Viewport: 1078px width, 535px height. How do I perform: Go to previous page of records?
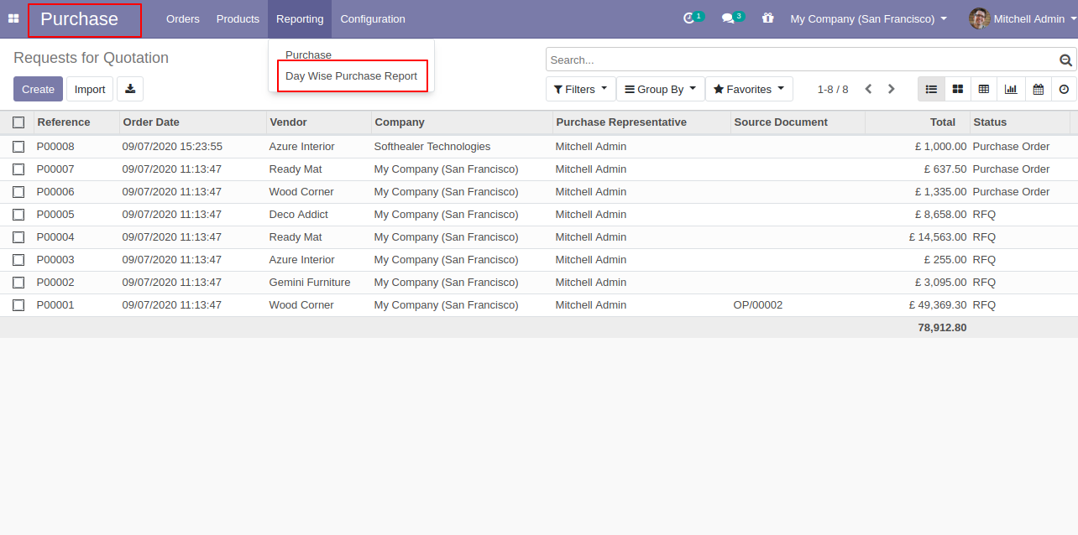click(x=869, y=89)
